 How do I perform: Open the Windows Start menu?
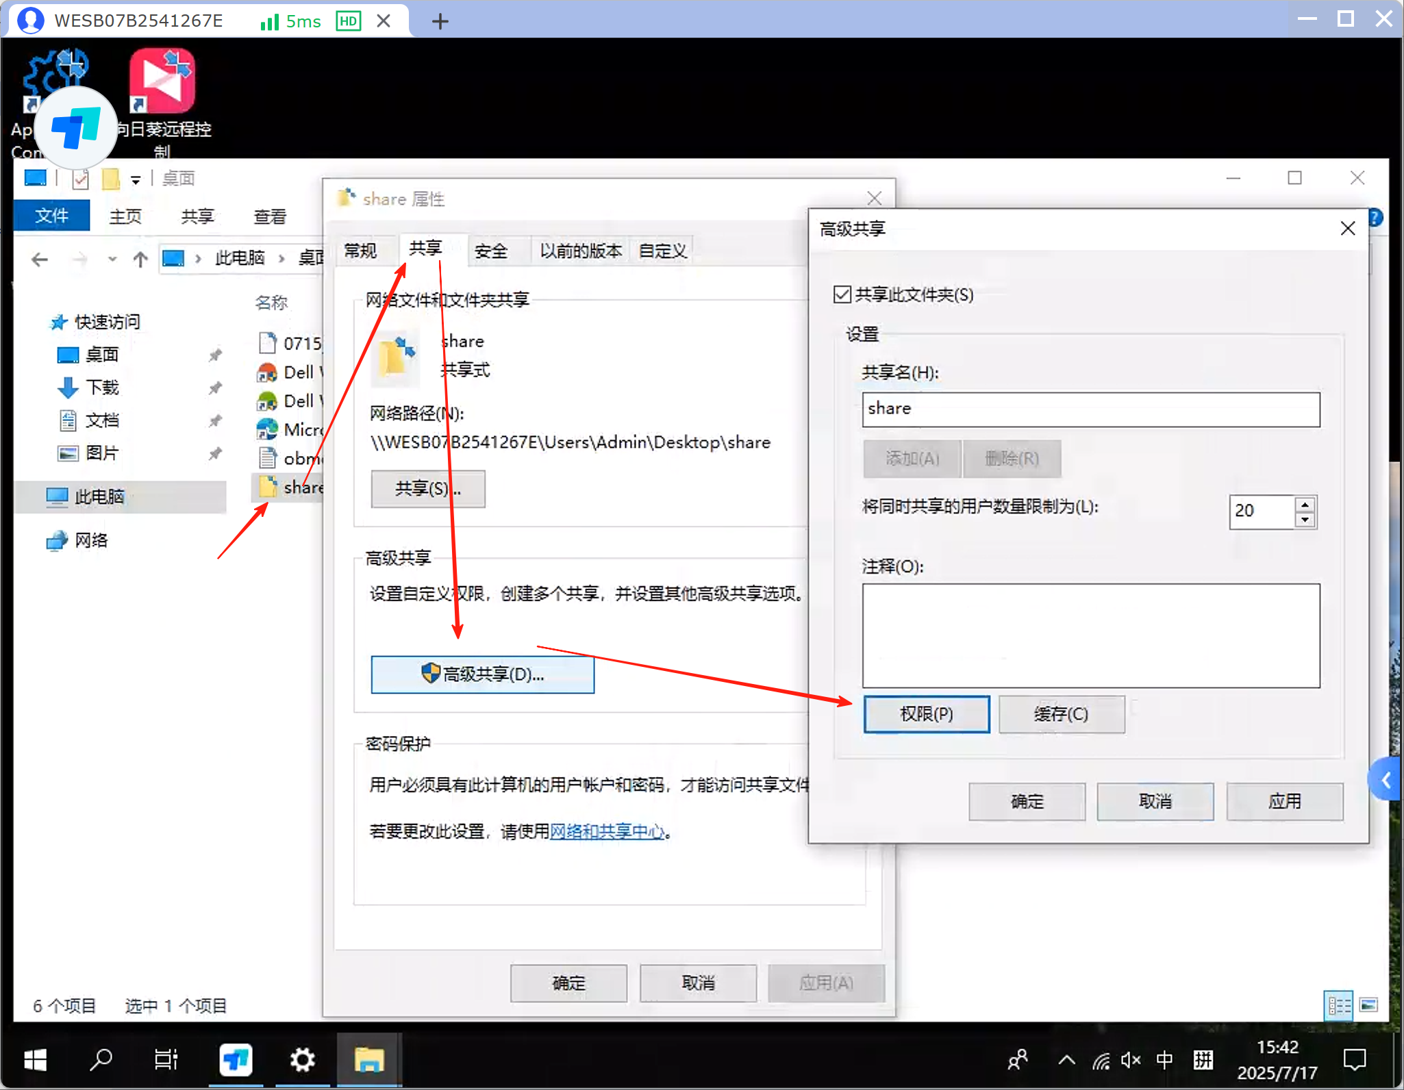point(35,1061)
